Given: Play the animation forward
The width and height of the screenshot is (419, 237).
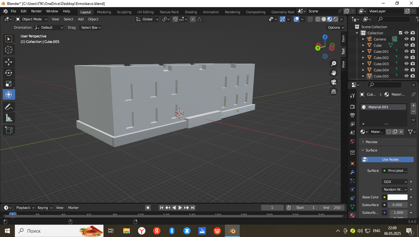Looking at the screenshot, I should pos(180,207).
